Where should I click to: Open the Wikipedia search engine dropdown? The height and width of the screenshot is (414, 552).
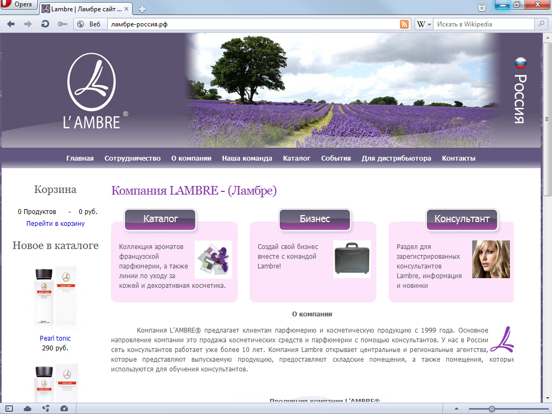[x=424, y=24]
